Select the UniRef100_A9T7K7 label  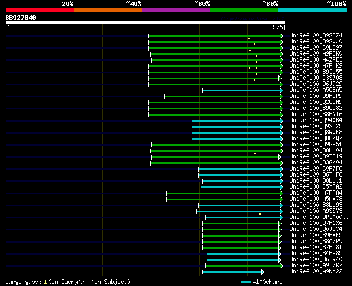(316, 266)
